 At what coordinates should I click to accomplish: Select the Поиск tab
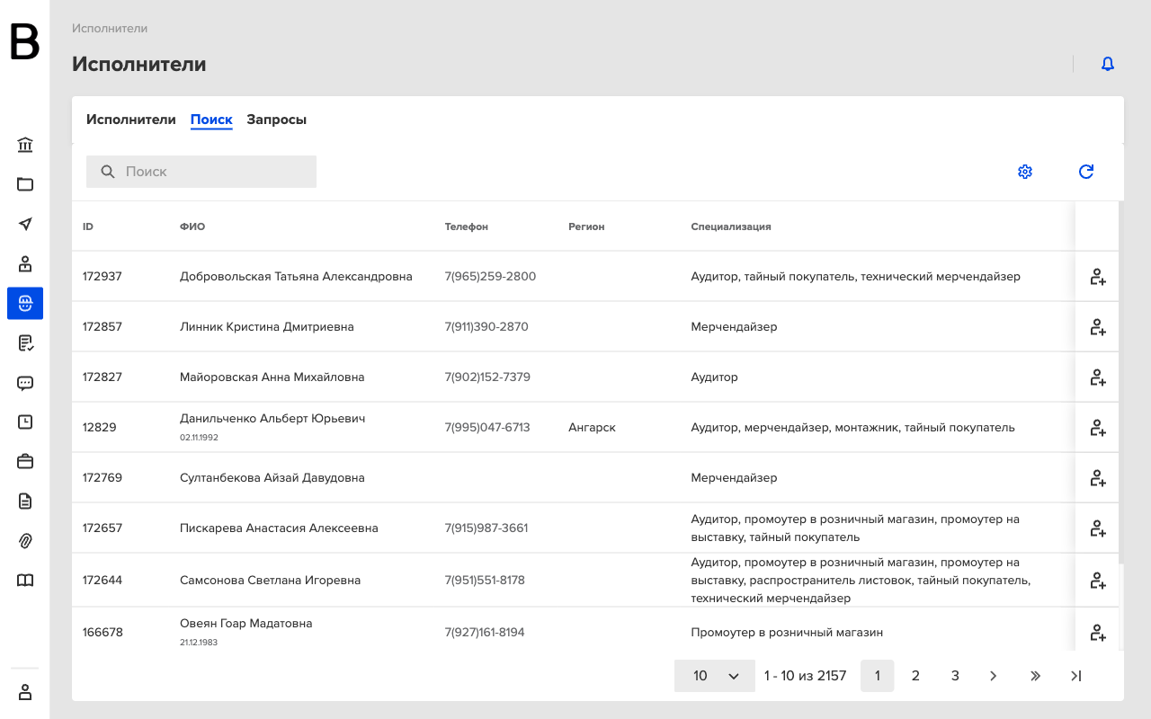(x=211, y=120)
